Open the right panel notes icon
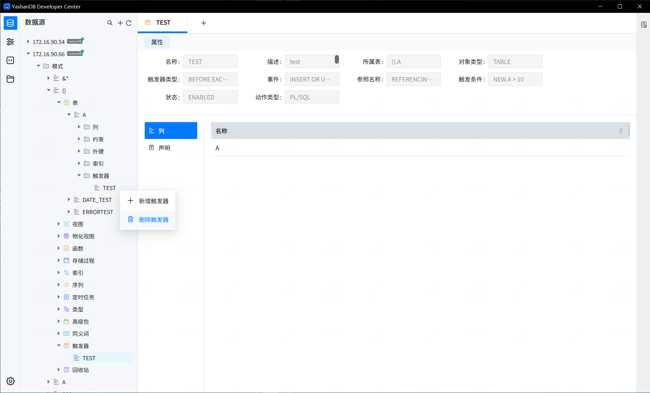650x393 pixels. click(644, 25)
